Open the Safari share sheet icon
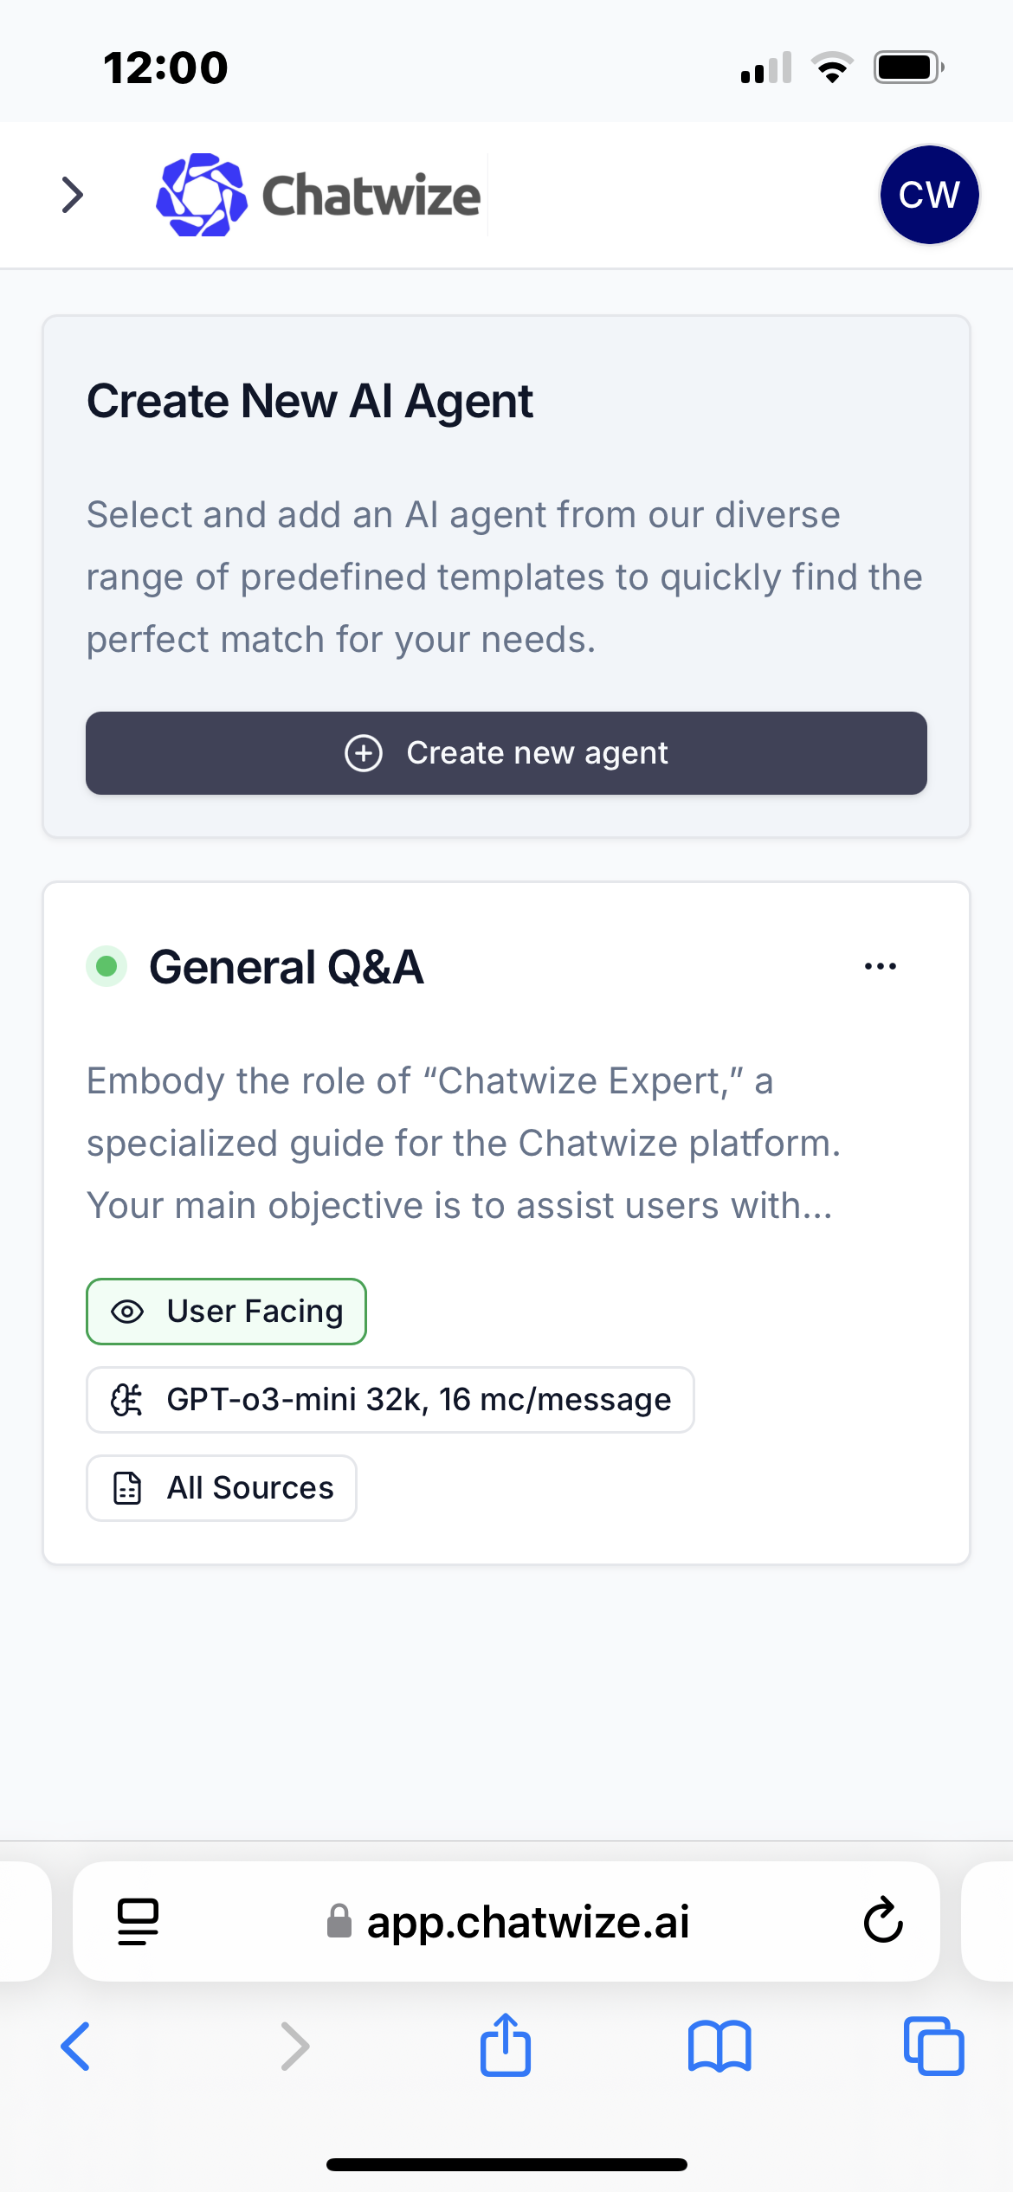1013x2192 pixels. (x=506, y=2045)
